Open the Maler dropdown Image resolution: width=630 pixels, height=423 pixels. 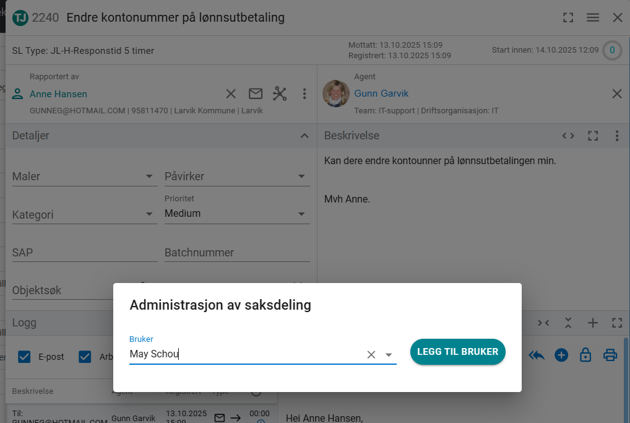click(x=149, y=177)
